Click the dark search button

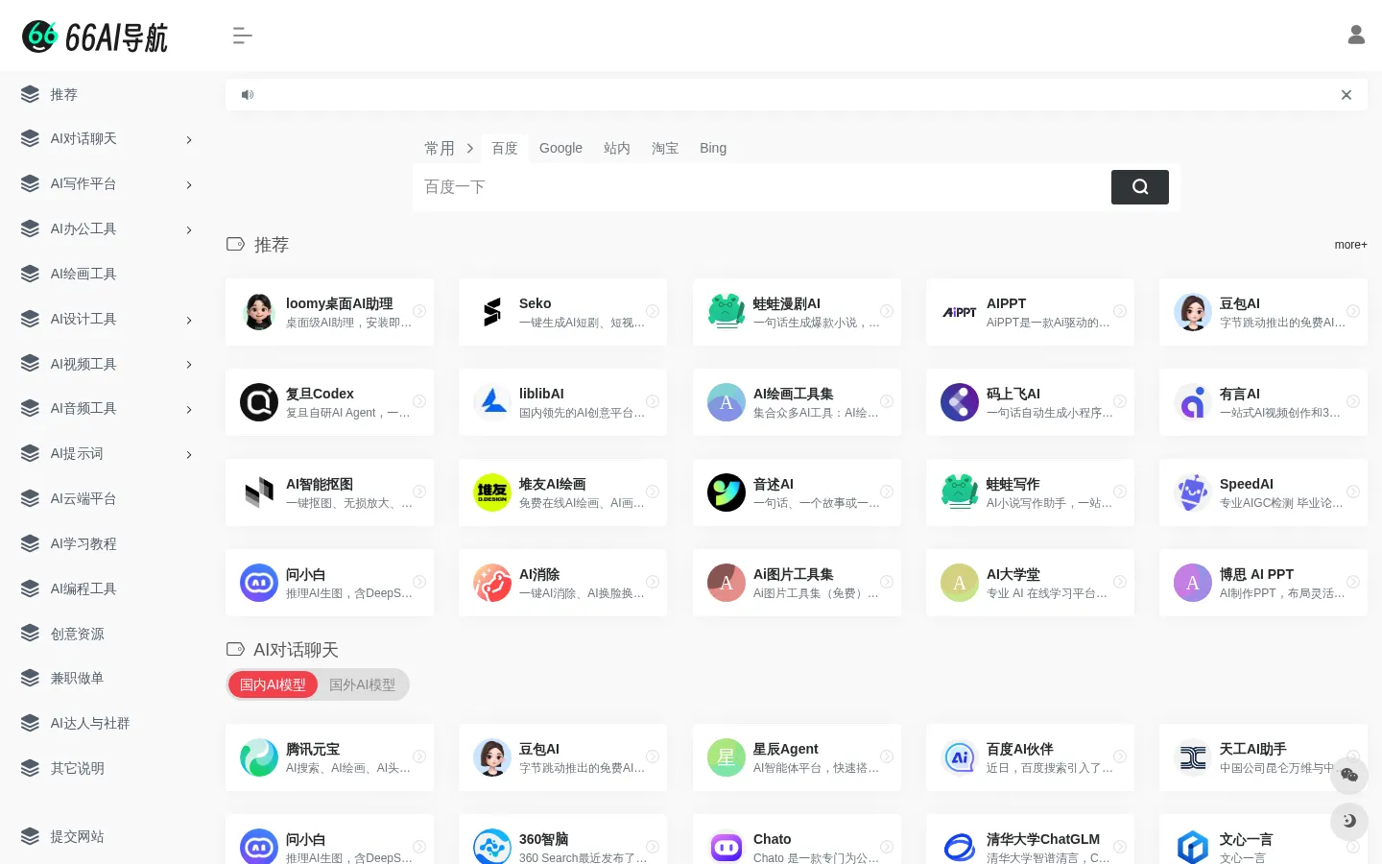(x=1140, y=187)
